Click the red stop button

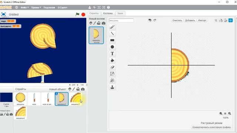[x=83, y=14]
